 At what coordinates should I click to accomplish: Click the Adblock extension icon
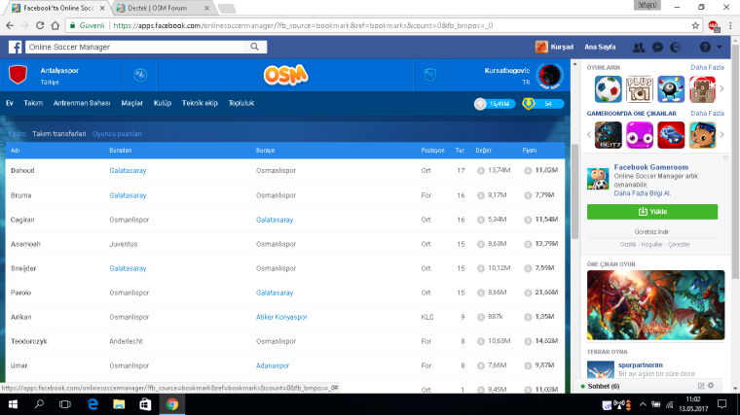pyautogui.click(x=714, y=26)
